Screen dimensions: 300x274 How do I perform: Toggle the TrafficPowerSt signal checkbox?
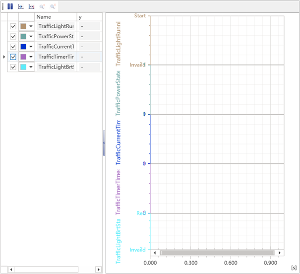point(13,36)
